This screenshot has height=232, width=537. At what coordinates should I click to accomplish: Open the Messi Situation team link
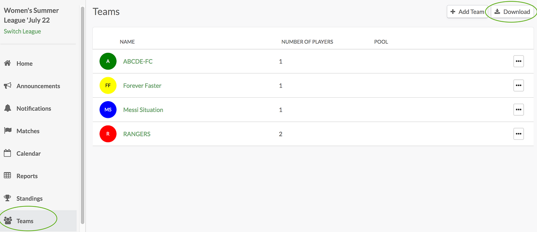(143, 110)
